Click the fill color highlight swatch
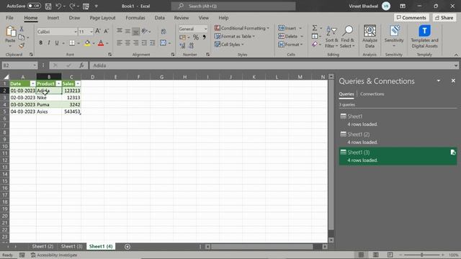 tap(87, 43)
